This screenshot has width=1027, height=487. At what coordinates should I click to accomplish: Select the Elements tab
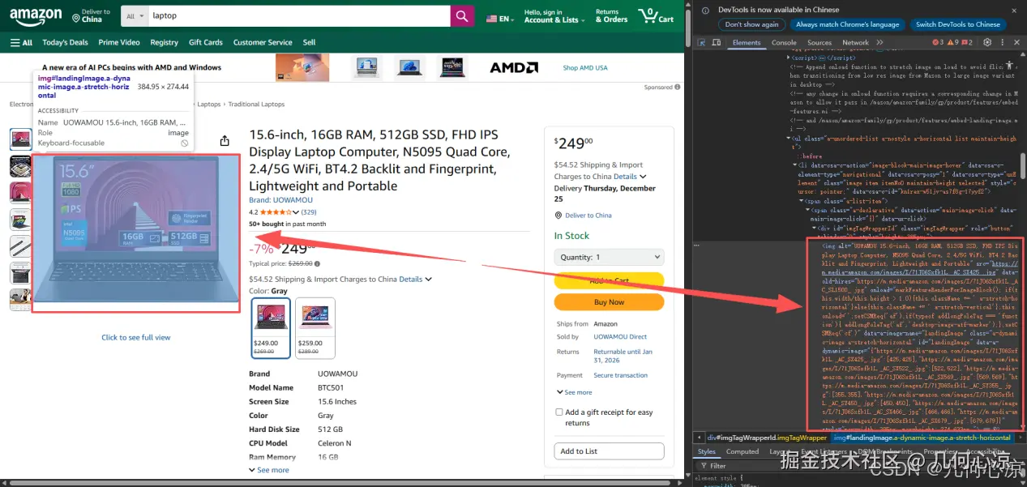747,42
